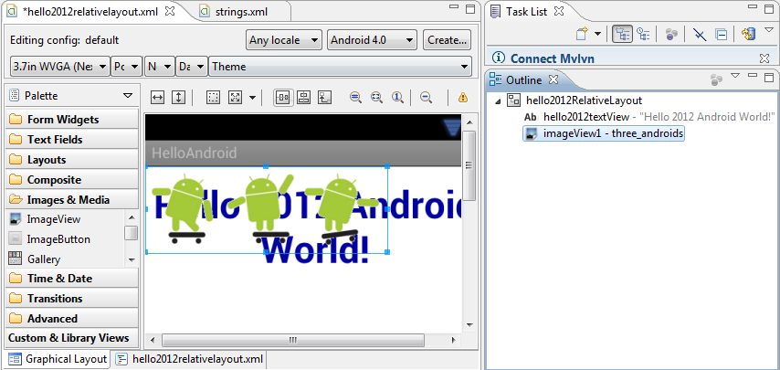Open the Theme dropdown
Viewport: 780px width, 370px height.
click(x=341, y=67)
